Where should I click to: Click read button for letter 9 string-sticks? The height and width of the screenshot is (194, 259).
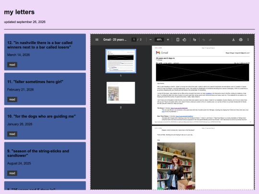(x=12, y=173)
